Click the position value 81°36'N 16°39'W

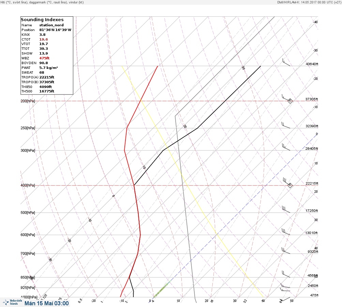[x=55, y=30]
